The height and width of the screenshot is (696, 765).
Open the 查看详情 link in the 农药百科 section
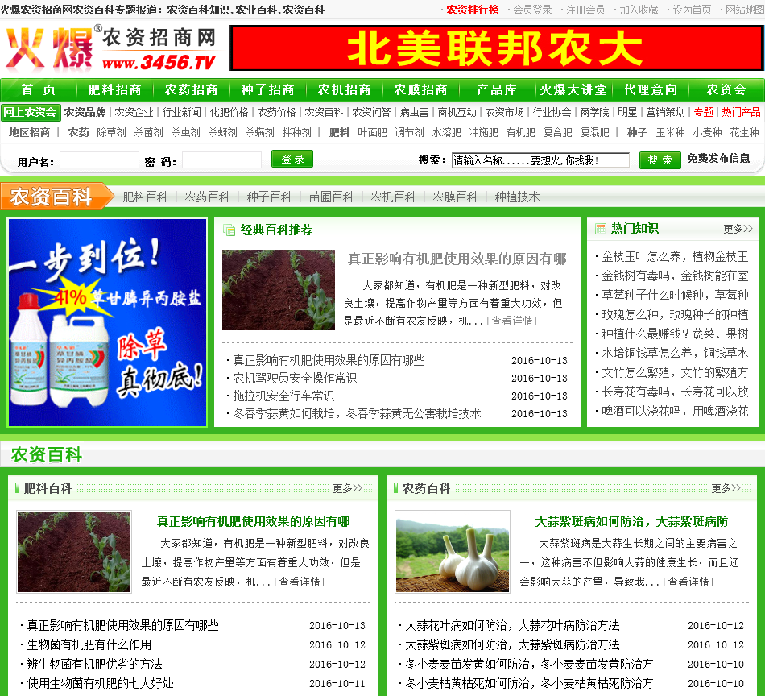688,582
